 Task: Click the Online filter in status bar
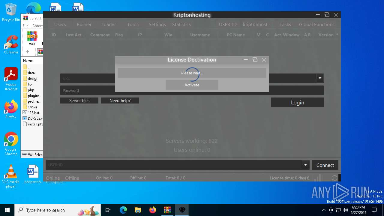[53, 178]
